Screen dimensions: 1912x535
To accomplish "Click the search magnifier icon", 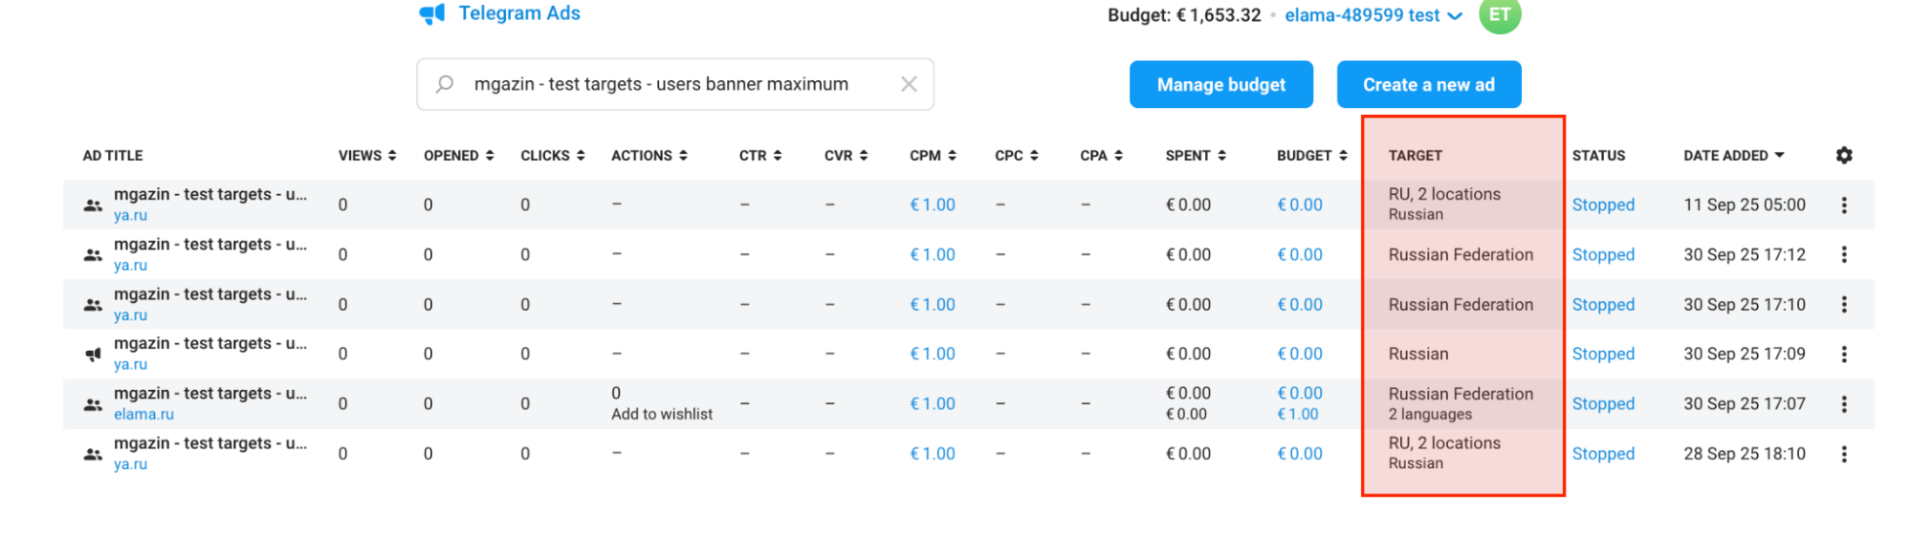I will click(445, 84).
